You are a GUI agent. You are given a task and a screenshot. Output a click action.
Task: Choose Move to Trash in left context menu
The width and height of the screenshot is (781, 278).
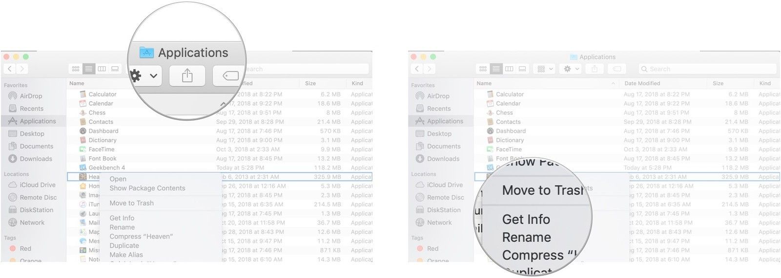[x=131, y=203]
